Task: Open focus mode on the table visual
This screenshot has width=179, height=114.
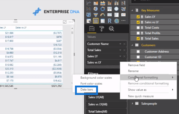Action: click(x=65, y=22)
